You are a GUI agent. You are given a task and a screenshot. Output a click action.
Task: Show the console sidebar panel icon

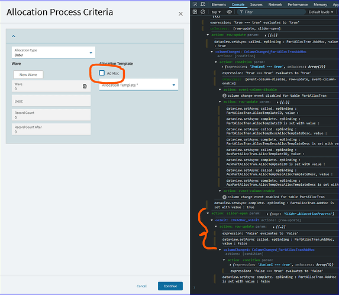pos(195,12)
